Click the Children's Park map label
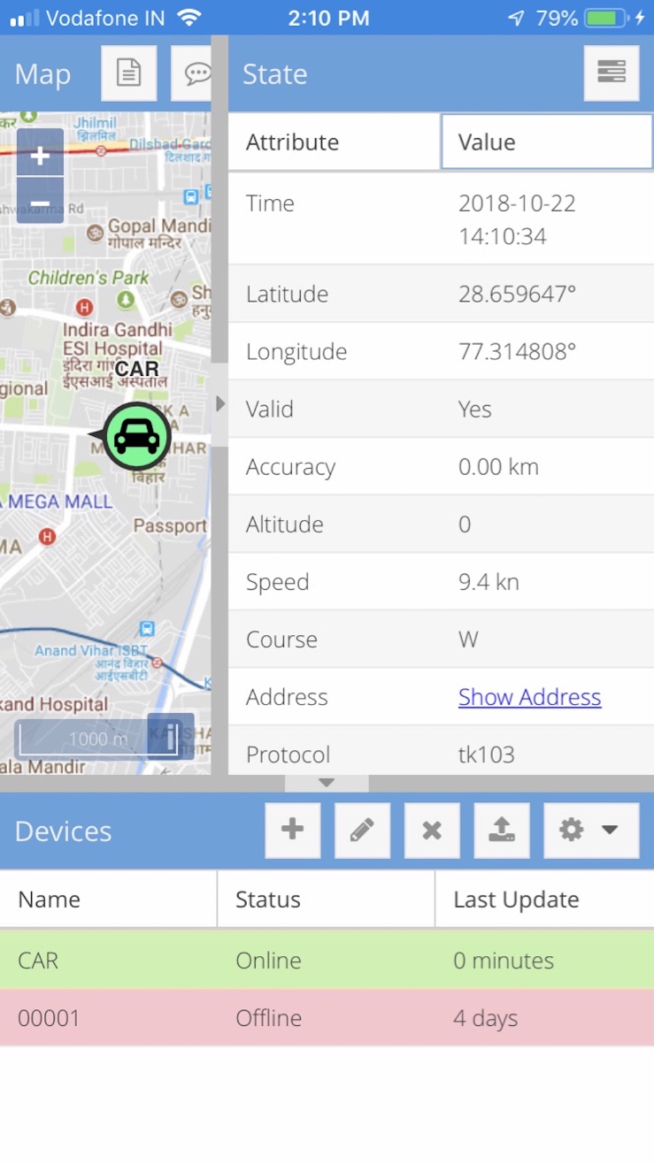 [x=88, y=278]
